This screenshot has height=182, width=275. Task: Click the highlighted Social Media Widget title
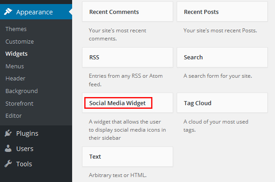coord(118,103)
